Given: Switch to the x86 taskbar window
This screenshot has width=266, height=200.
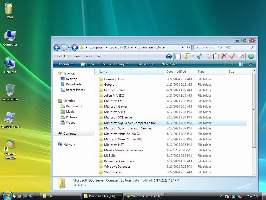Looking at the screenshot, I should (x=60, y=196).
